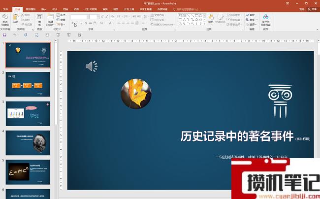Image resolution: width=320 pixels, height=199 pixels.
Task: Open the Layout (版式) dropdown
Action: pyautogui.click(x=62, y=15)
